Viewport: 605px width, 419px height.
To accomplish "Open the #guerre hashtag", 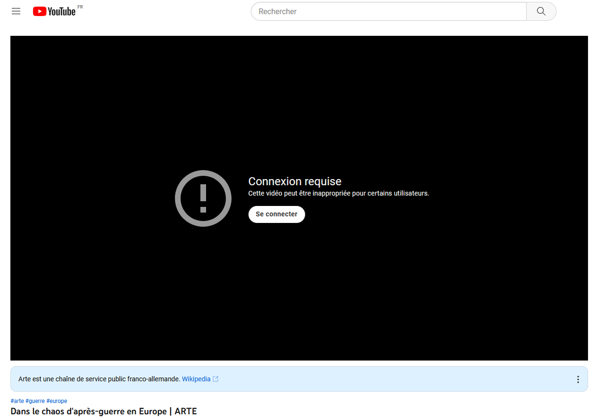I will pos(35,401).
